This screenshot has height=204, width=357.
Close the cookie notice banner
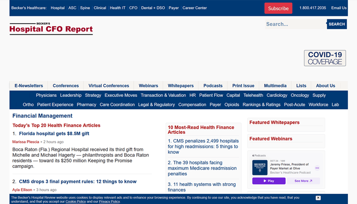tap(318, 198)
